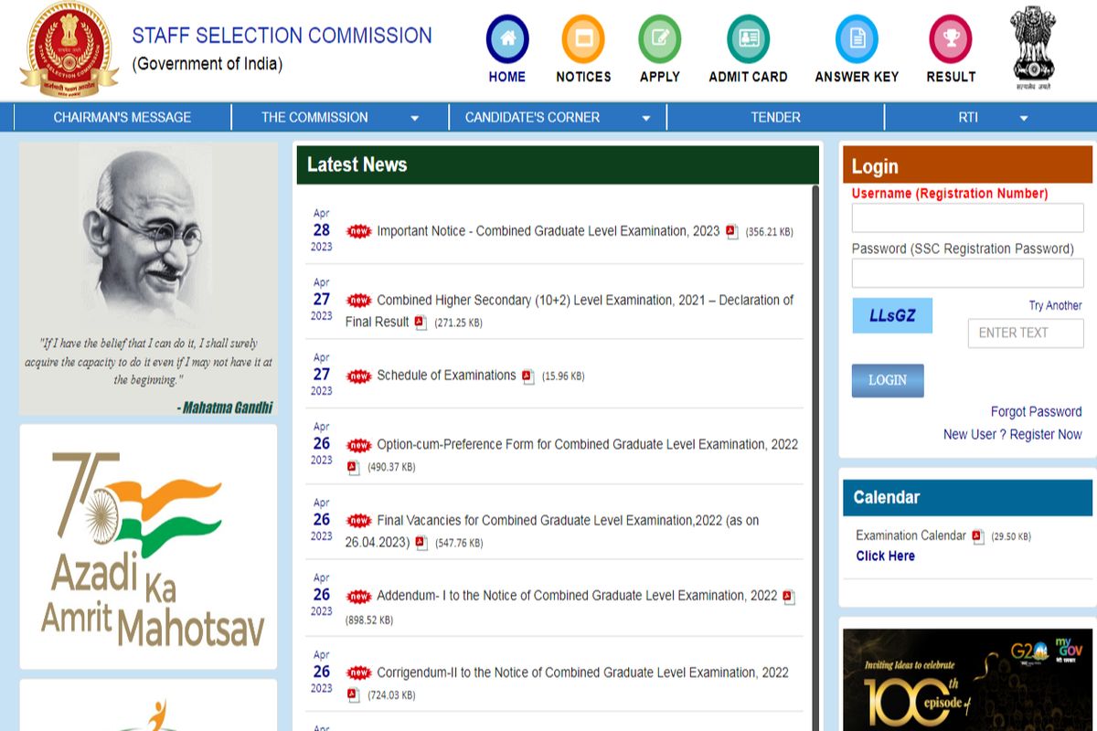Screen dimensions: 1097x731
Task: Click the Answer Key icon
Action: [857, 39]
